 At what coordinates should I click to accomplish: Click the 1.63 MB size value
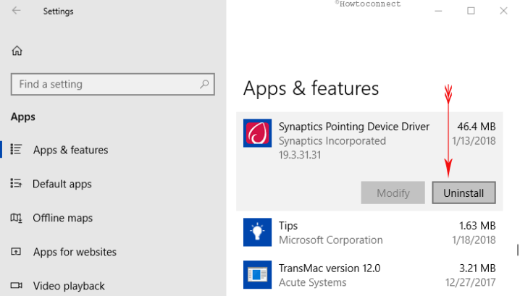coord(477,226)
